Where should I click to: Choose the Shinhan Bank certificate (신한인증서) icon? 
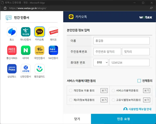click(x=26, y=69)
